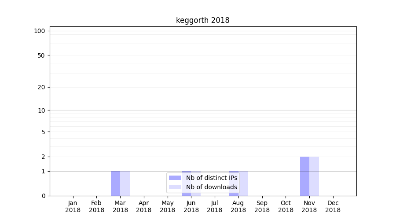The height and width of the screenshot is (220, 396).
Task: Click the 'keggorth 2018' chart title
Action: click(x=202, y=20)
